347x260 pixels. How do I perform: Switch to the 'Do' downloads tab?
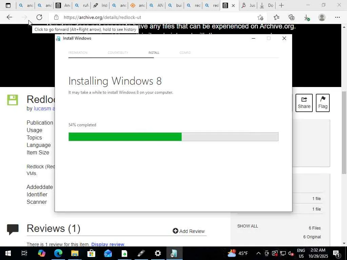tap(266, 5)
